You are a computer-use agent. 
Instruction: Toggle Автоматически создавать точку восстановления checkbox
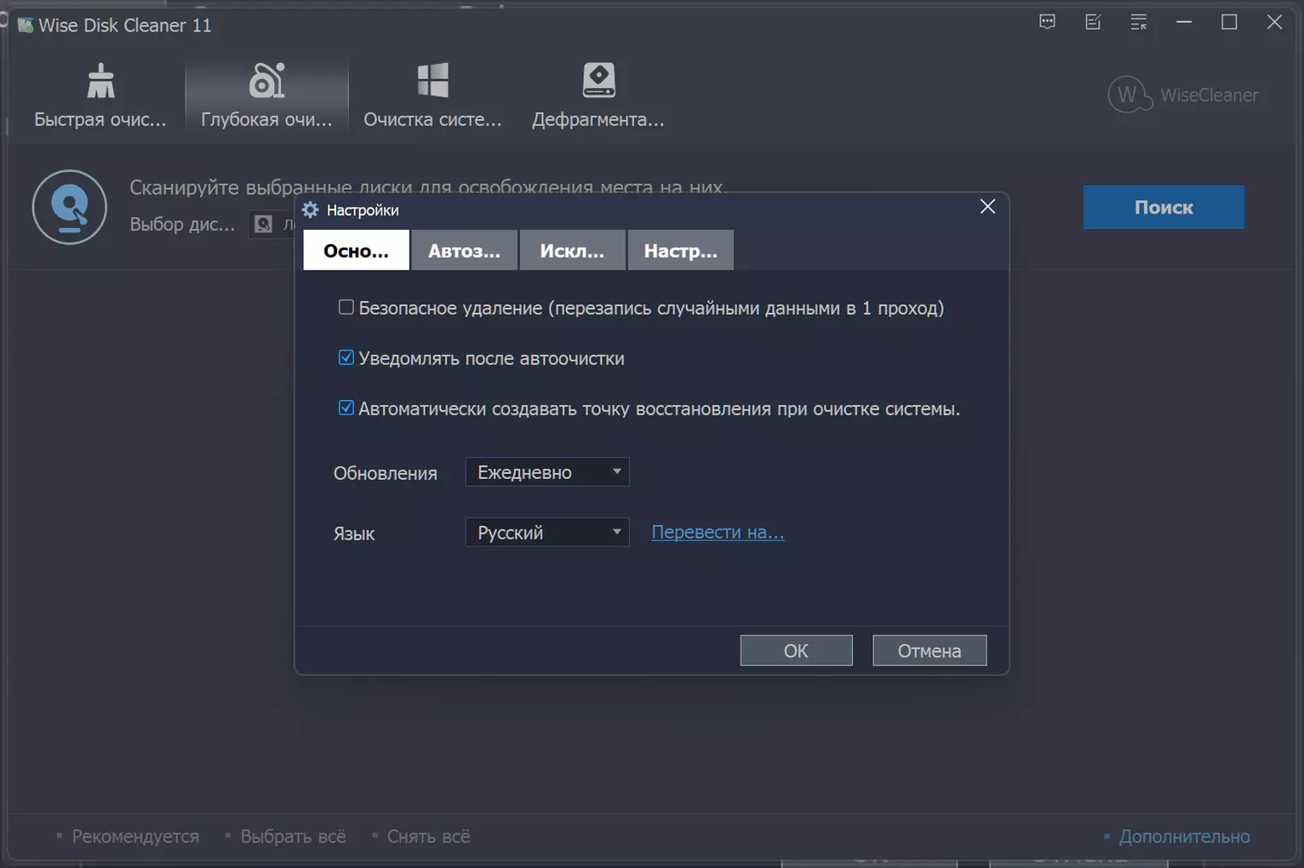tap(346, 408)
